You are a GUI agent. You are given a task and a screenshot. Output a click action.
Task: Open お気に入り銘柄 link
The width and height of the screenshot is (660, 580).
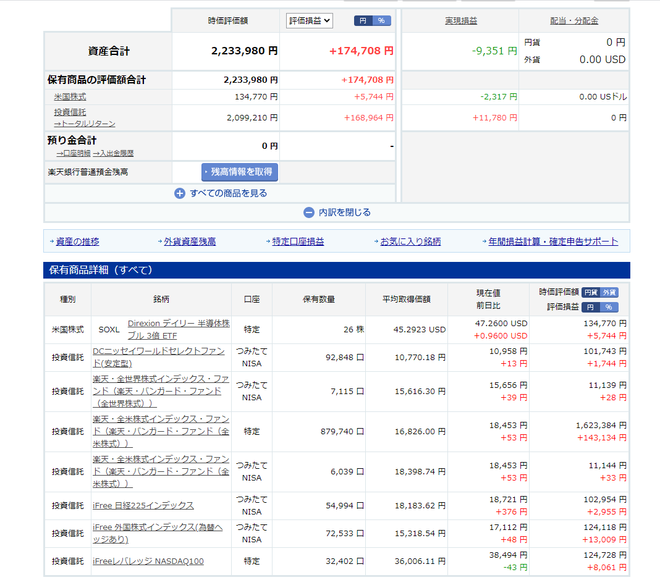[410, 242]
